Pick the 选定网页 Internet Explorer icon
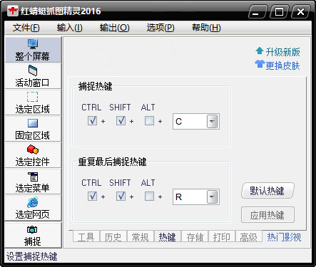Image resolution: width=316 pixels, height=267 pixels. 33,202
